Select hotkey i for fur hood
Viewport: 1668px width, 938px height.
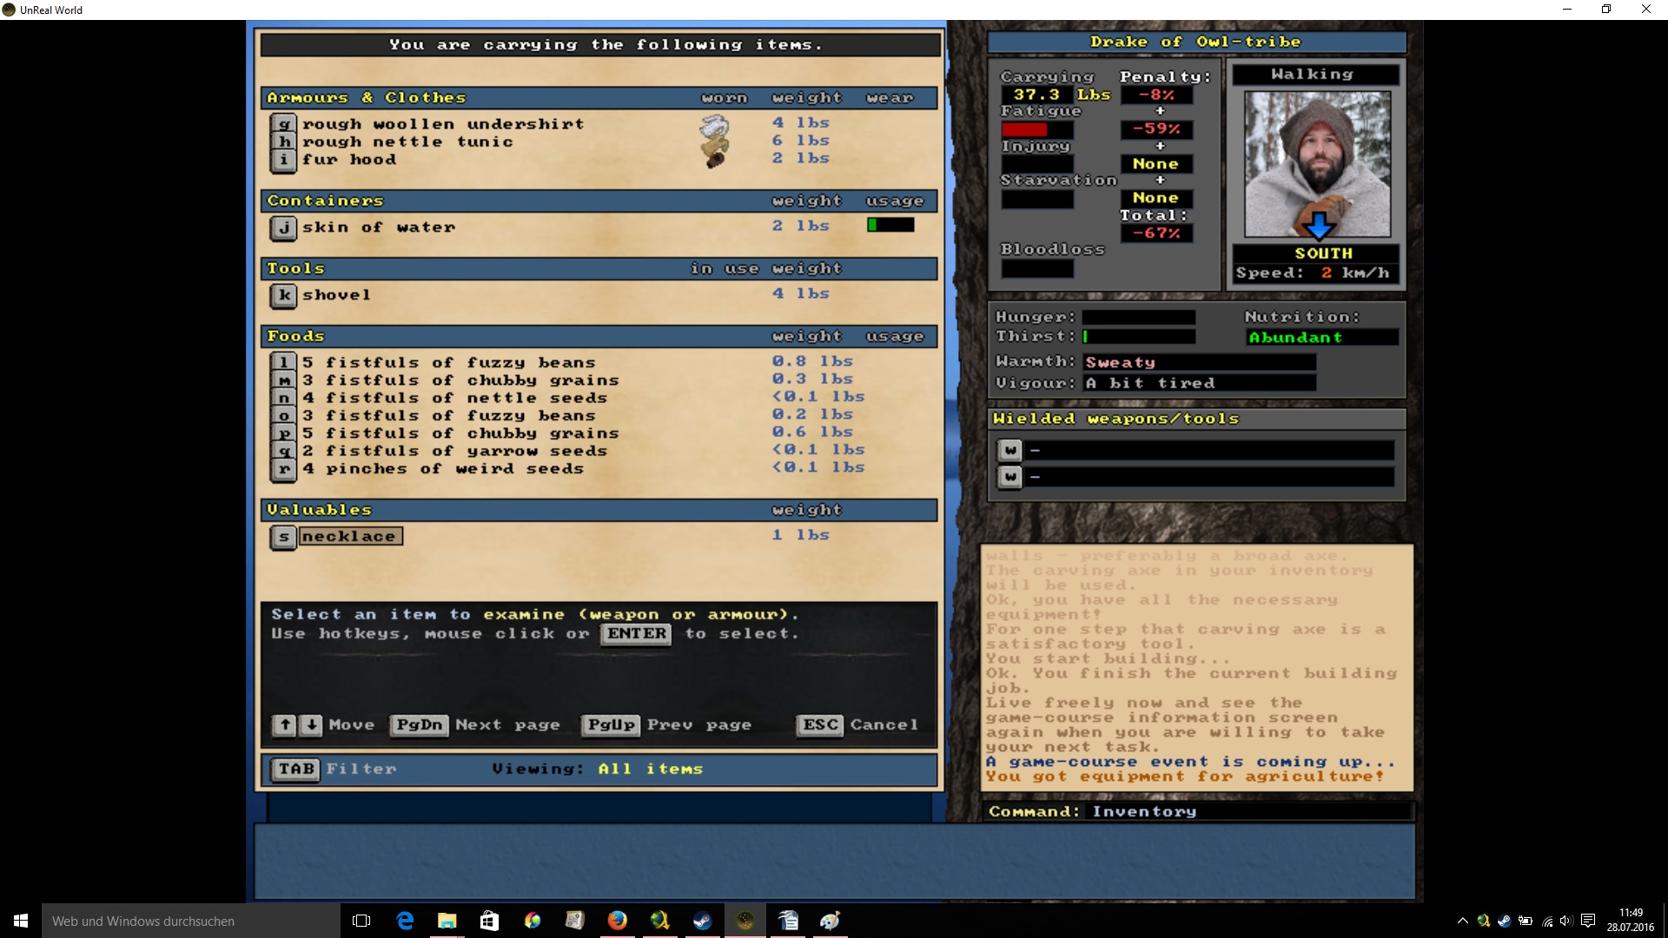(283, 159)
